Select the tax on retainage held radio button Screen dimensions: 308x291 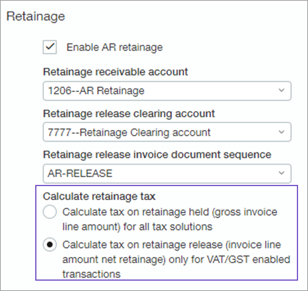click(x=50, y=212)
